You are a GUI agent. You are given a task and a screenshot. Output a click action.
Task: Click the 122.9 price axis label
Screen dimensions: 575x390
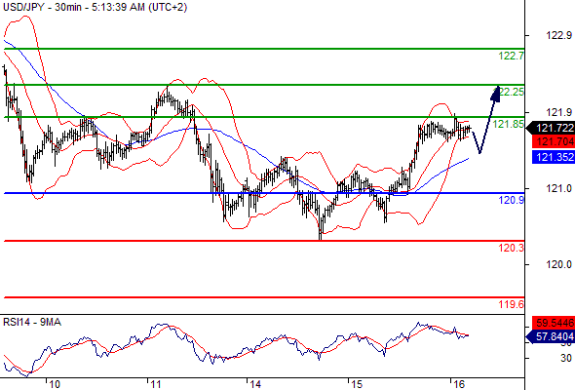click(558, 35)
